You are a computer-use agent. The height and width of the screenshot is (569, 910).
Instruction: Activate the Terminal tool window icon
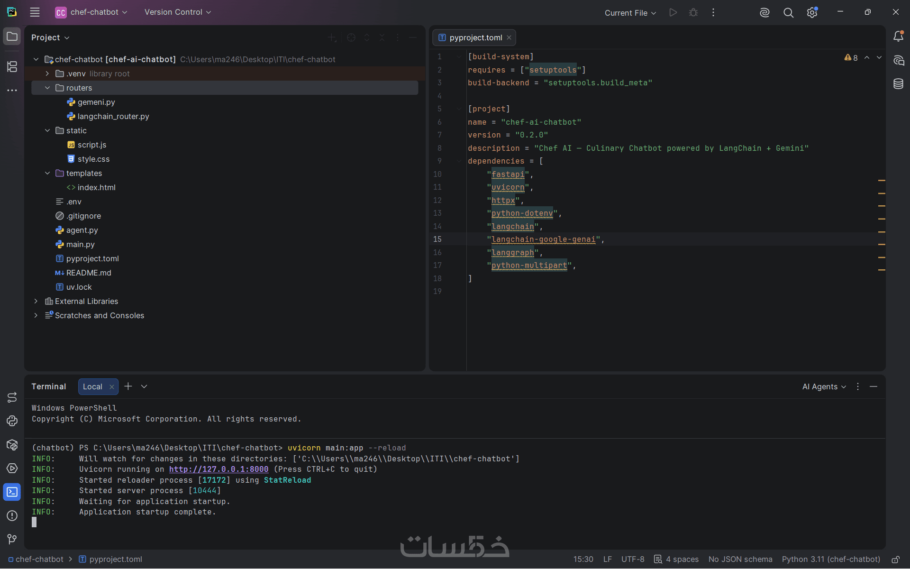[x=12, y=492]
